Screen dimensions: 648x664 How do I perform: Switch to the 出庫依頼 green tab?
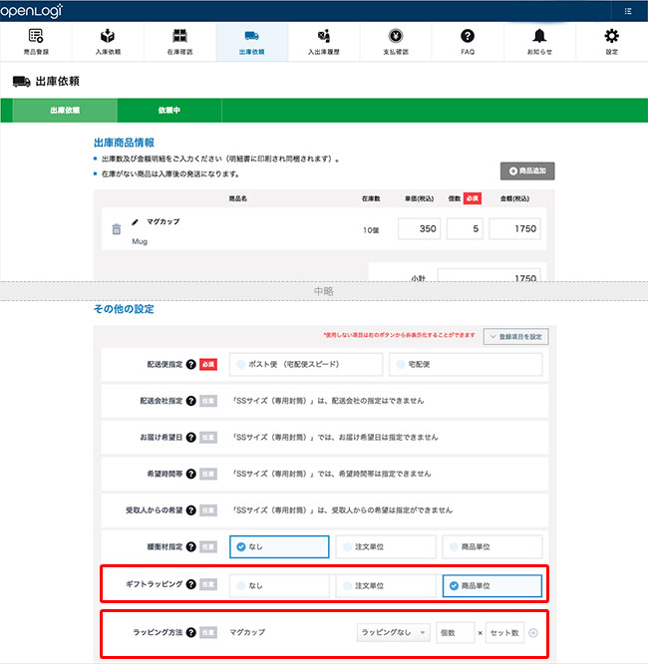point(65,110)
